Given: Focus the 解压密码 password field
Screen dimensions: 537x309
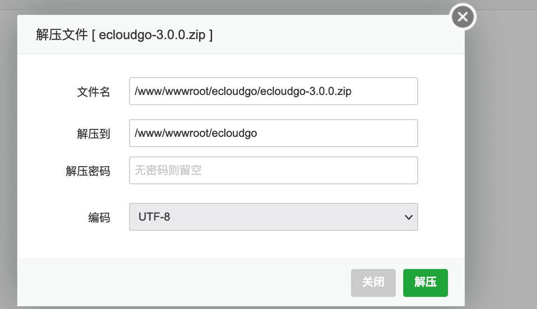Looking at the screenshot, I should click(x=273, y=170).
